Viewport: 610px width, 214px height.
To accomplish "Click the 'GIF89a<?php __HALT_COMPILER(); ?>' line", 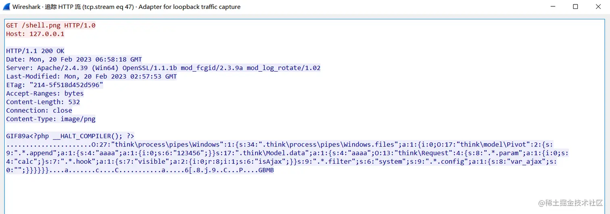I will click(70, 136).
